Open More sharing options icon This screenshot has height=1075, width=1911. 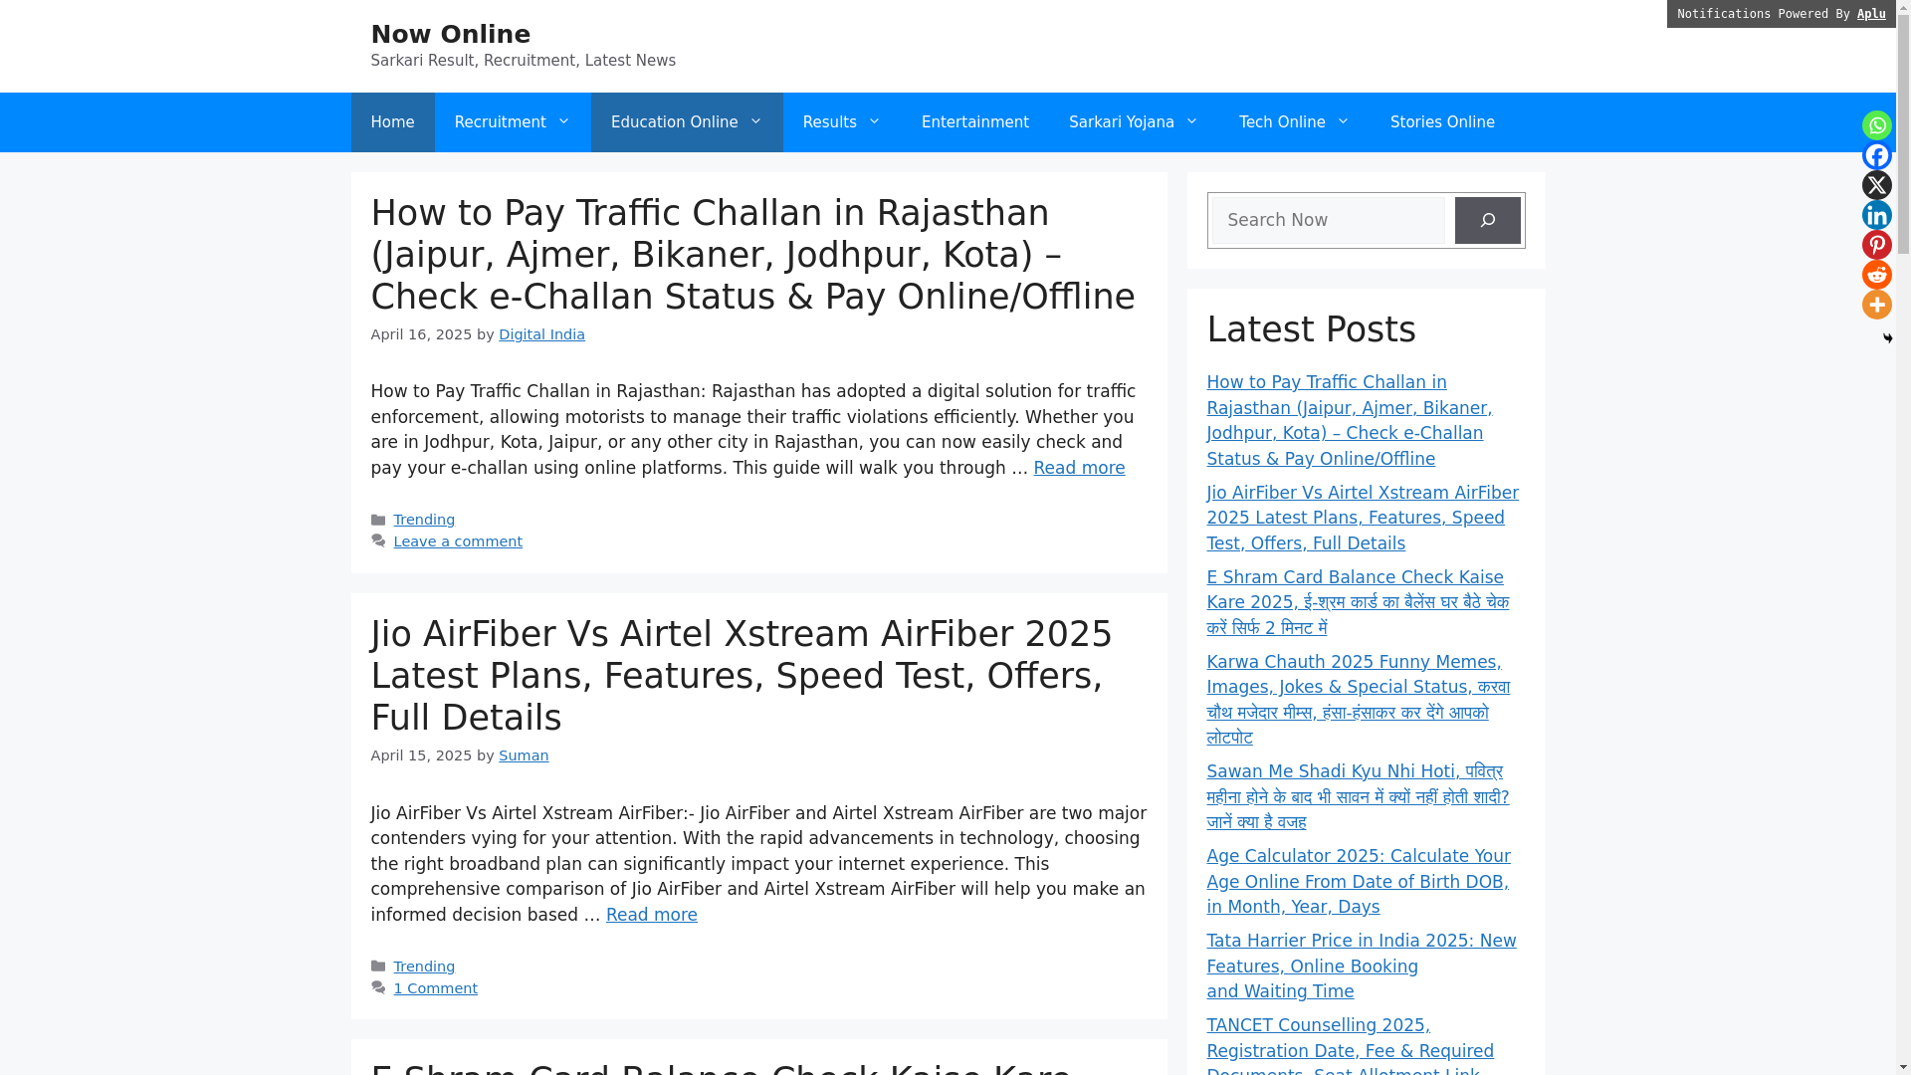click(1876, 305)
